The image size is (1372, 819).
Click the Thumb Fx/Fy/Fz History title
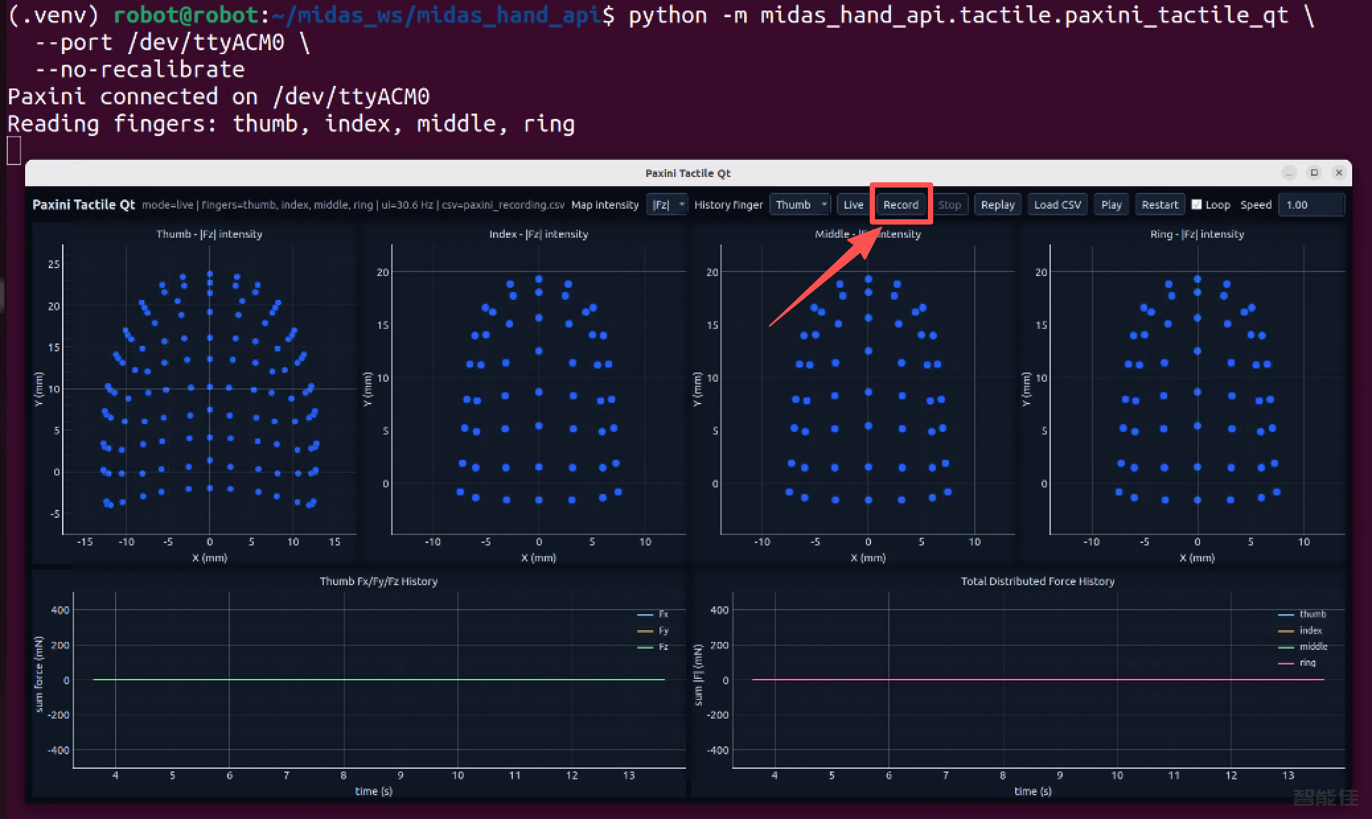(379, 581)
